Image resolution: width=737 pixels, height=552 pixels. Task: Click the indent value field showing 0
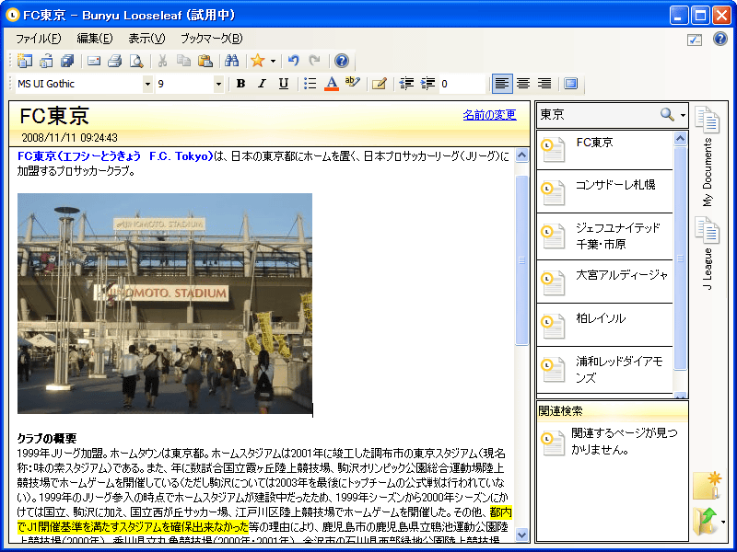click(462, 84)
